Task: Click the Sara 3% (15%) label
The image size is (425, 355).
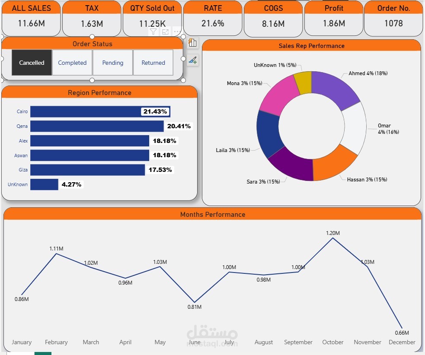Action: click(263, 182)
